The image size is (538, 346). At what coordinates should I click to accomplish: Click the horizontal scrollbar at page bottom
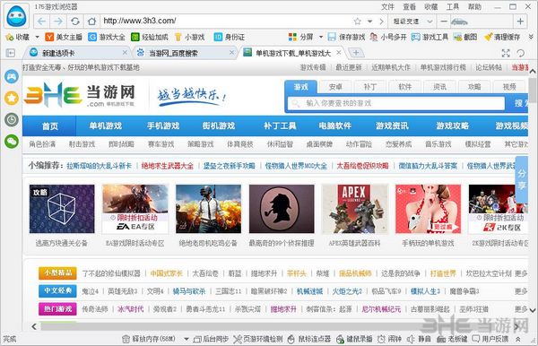(x=275, y=326)
